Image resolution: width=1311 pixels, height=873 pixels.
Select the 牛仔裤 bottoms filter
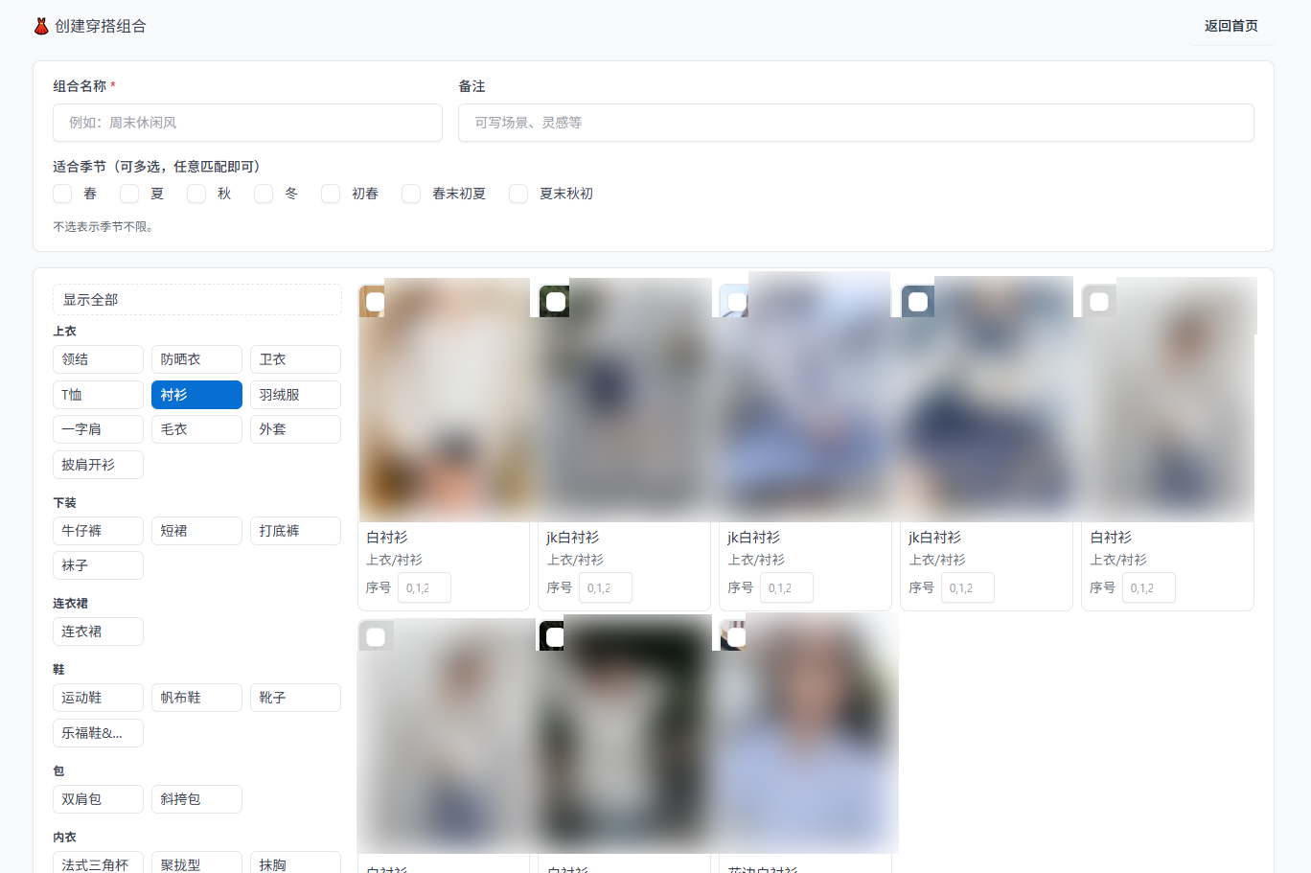pos(98,530)
